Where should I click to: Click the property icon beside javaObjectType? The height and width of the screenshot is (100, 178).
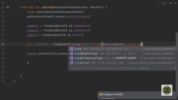pyautogui.click(x=72, y=54)
